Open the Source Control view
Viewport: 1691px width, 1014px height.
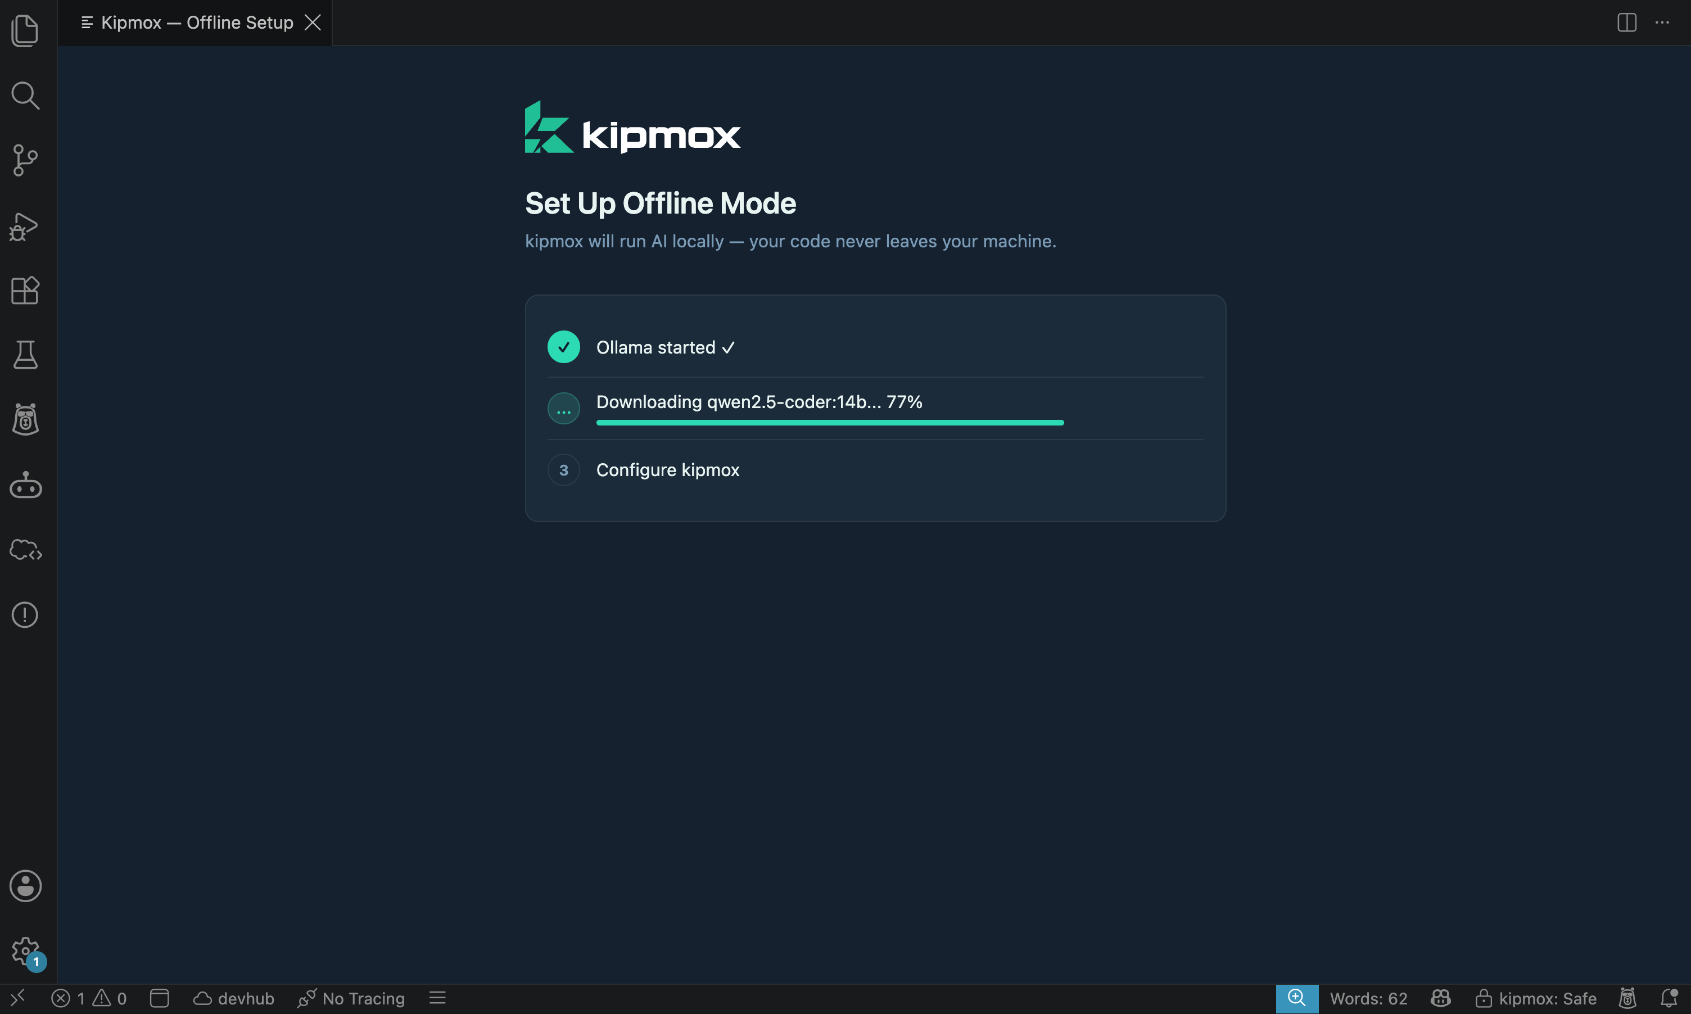point(25,161)
